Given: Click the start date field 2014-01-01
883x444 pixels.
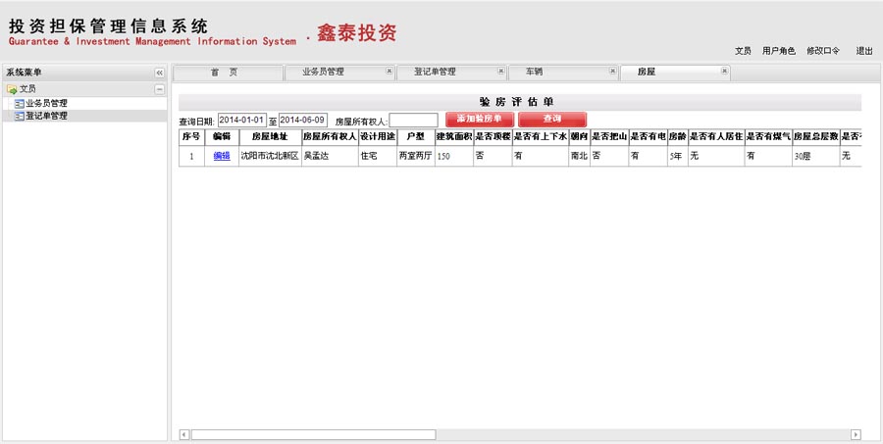Looking at the screenshot, I should [241, 121].
